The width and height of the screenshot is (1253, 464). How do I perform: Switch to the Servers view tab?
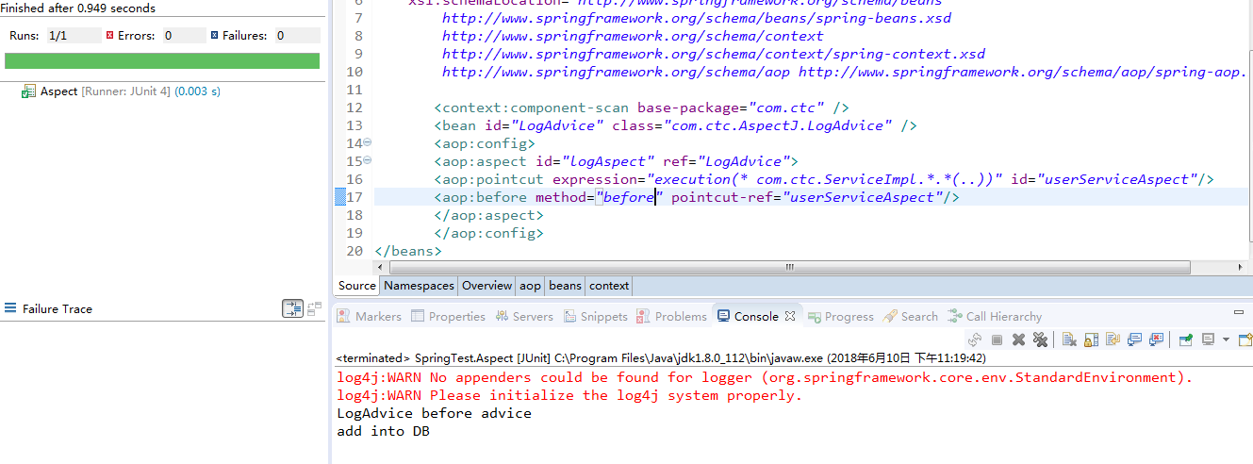[523, 316]
